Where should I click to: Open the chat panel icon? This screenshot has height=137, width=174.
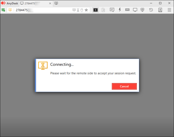coord(112,10)
